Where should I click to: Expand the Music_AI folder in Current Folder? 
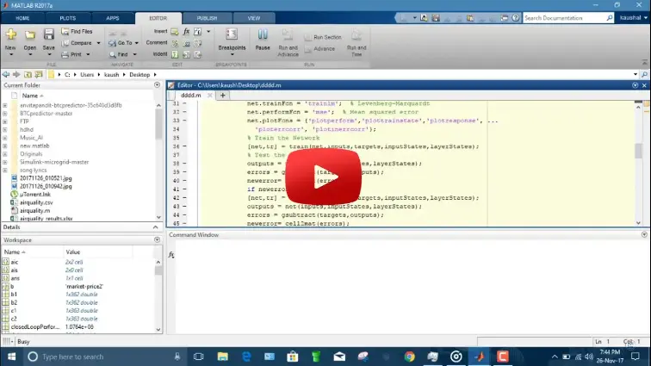pyautogui.click(x=5, y=137)
